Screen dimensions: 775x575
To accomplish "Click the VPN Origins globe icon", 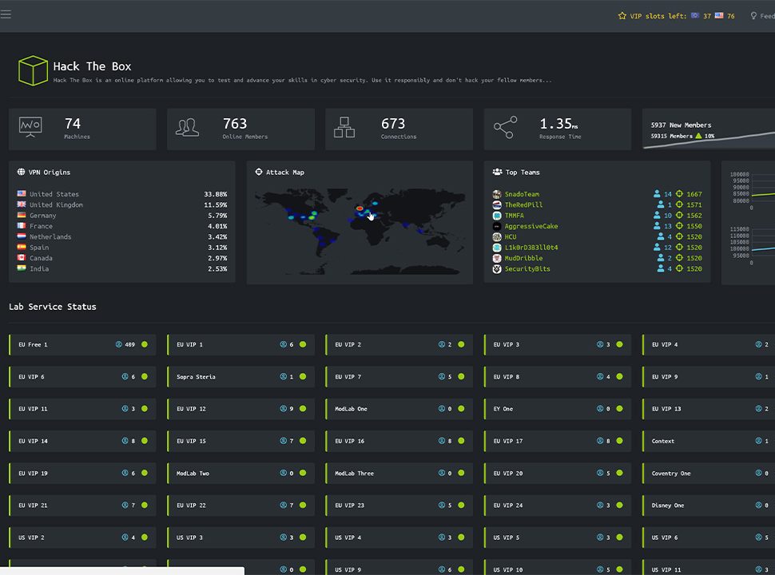I will click(22, 172).
